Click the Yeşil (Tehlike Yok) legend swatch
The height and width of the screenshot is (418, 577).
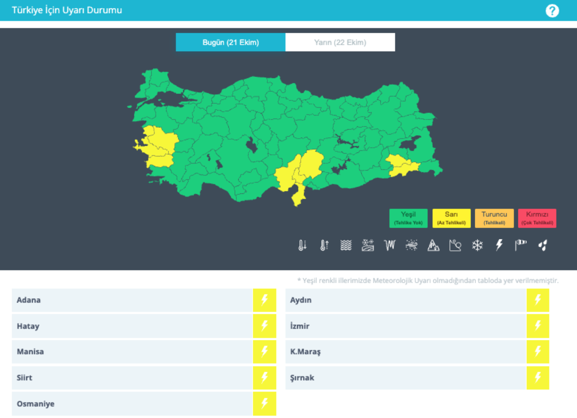(x=408, y=218)
